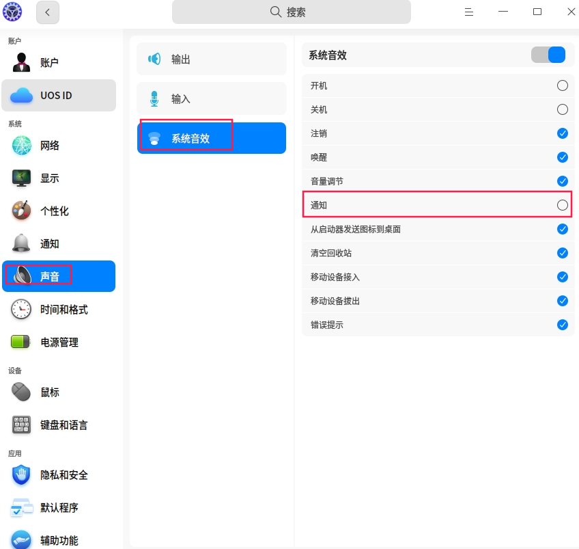Disable the 清空回收站 sound effect

(563, 253)
